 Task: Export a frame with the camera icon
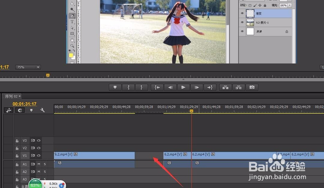click(x=252, y=87)
